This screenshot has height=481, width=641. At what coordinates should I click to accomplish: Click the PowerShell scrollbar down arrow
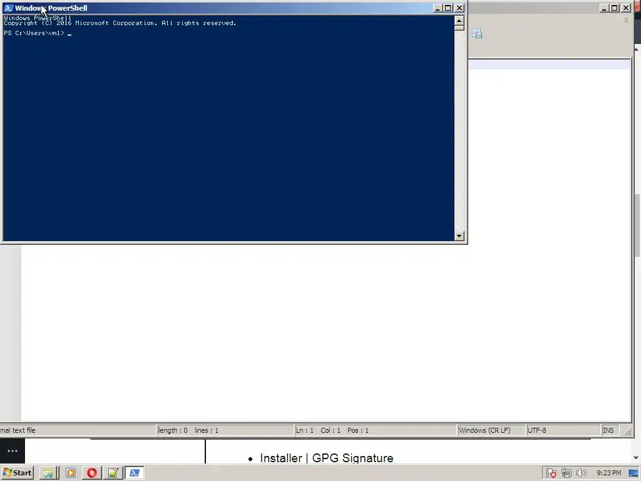point(459,235)
